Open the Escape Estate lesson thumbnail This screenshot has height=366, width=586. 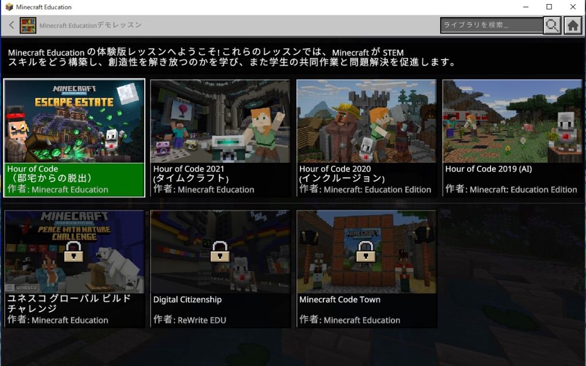(74, 121)
